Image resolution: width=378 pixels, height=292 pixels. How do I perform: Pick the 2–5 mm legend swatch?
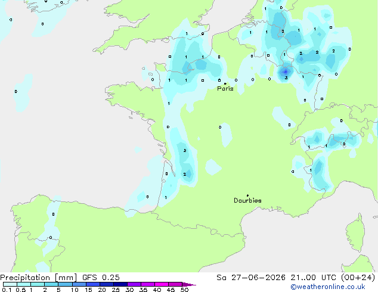[51, 284]
